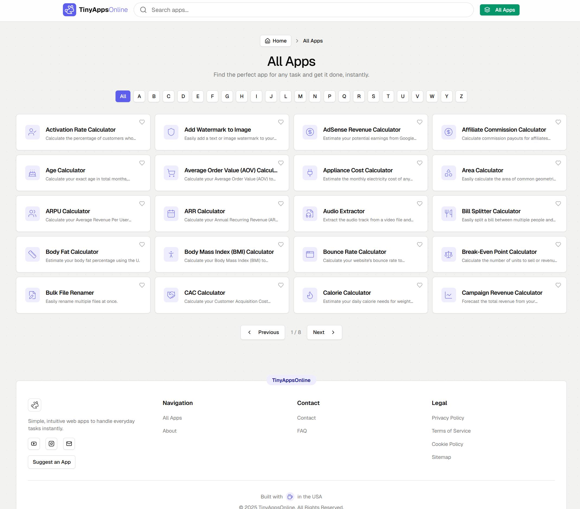This screenshot has width=580, height=509.
Task: Click the Audio Extractor icon
Action: 310,214
